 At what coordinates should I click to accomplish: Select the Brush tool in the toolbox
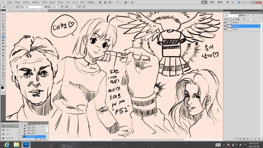3,37
